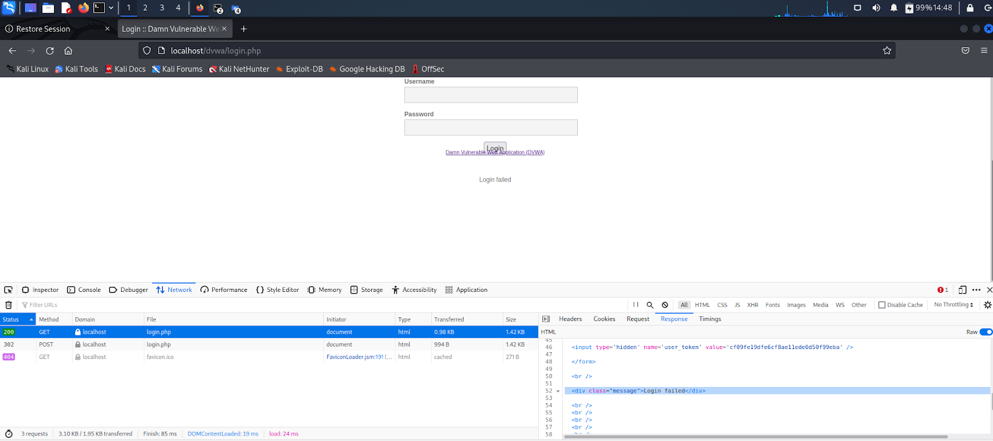Click the response horizontal scrollbar
This screenshot has width=993, height=441.
click(x=755, y=437)
